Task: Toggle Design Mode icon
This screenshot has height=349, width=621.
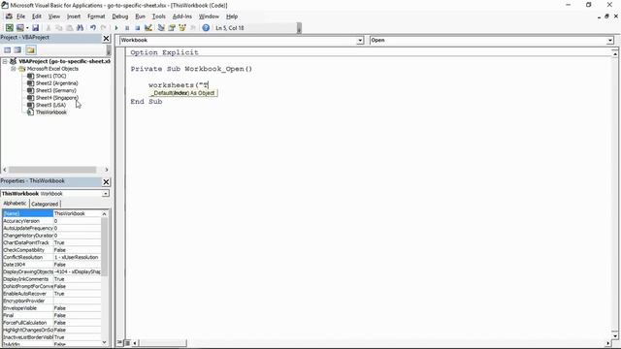Action: [x=148, y=28]
